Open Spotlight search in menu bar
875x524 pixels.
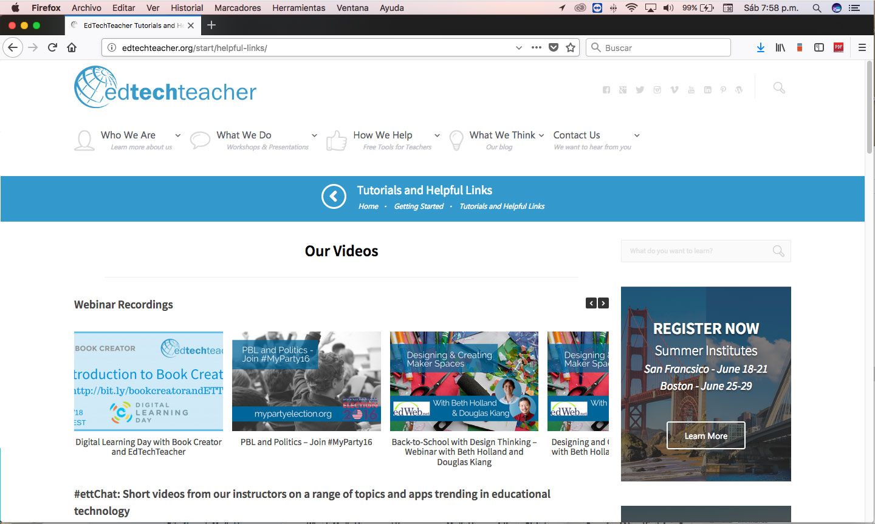click(x=817, y=8)
